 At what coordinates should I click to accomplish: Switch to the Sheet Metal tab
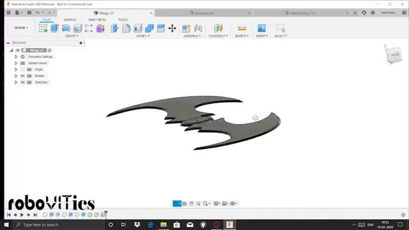pyautogui.click(x=97, y=20)
